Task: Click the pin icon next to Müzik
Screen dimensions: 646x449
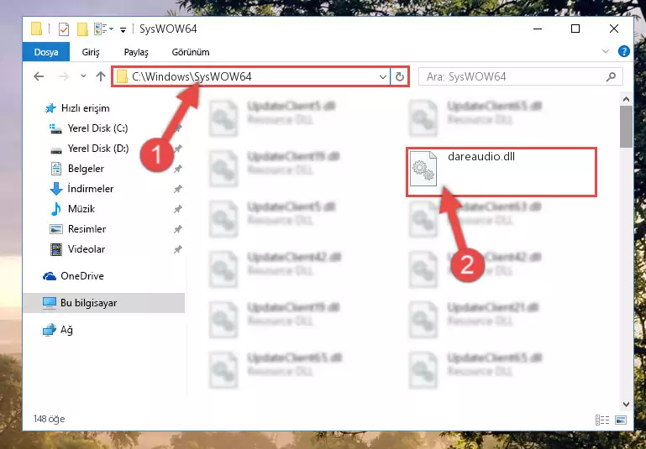Action: coord(177,209)
